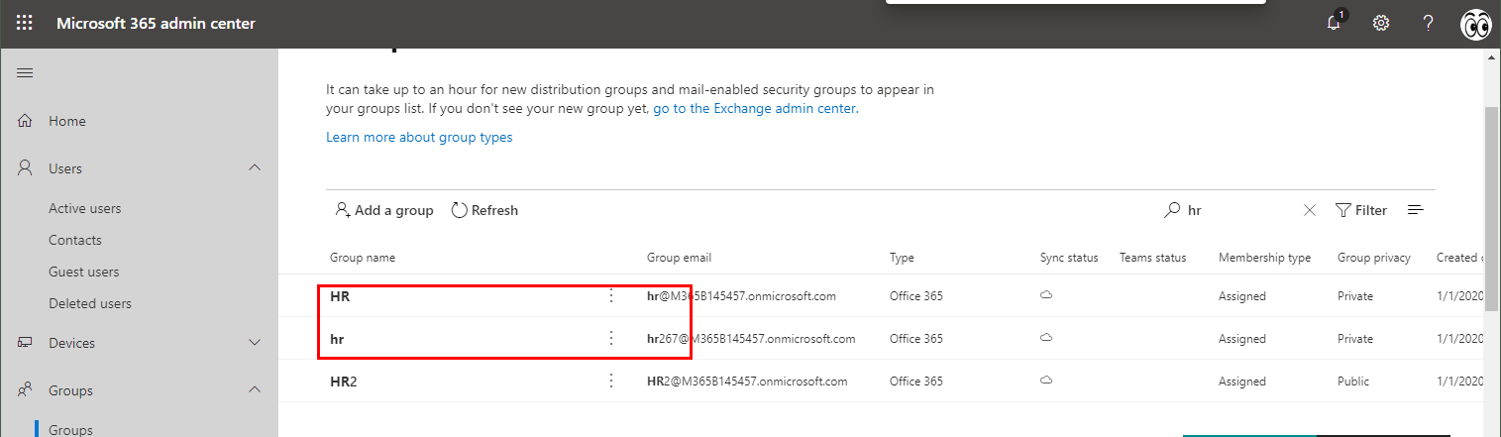The image size is (1501, 437).
Task: Open the notifications bell
Action: click(1334, 23)
